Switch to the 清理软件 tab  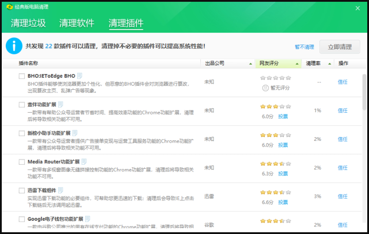click(x=77, y=23)
